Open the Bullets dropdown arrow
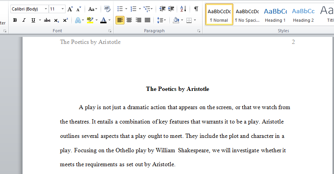 click(126, 9)
